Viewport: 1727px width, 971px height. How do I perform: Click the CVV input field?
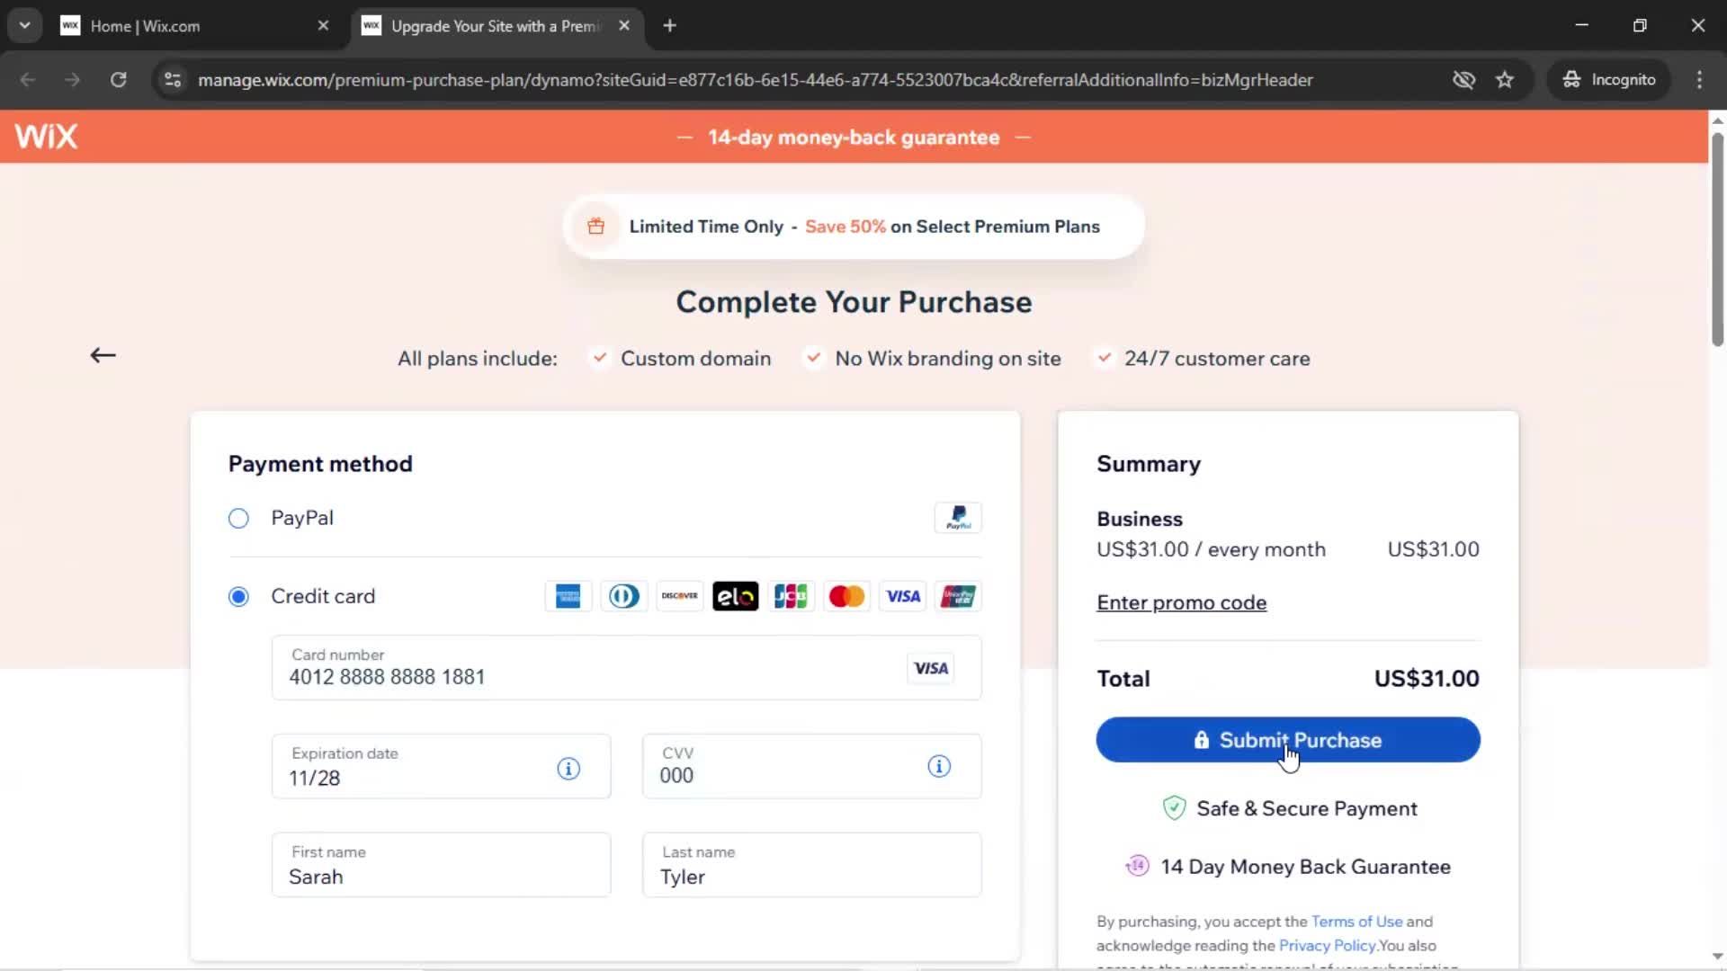coord(811,766)
